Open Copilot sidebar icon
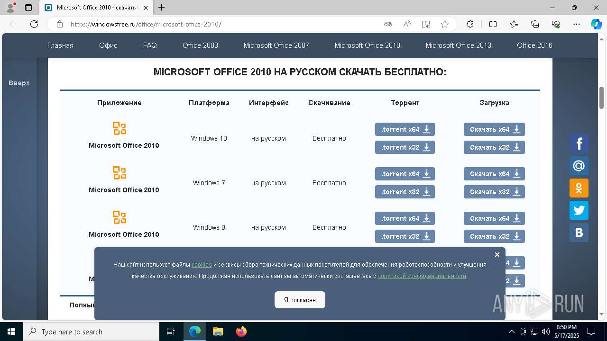 pyautogui.click(x=596, y=24)
